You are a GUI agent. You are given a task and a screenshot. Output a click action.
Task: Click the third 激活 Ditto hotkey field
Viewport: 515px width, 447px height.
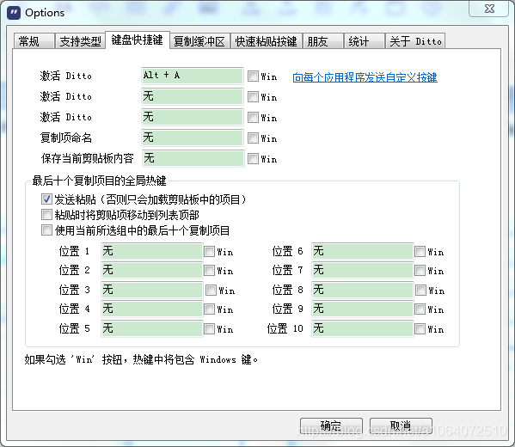(193, 117)
